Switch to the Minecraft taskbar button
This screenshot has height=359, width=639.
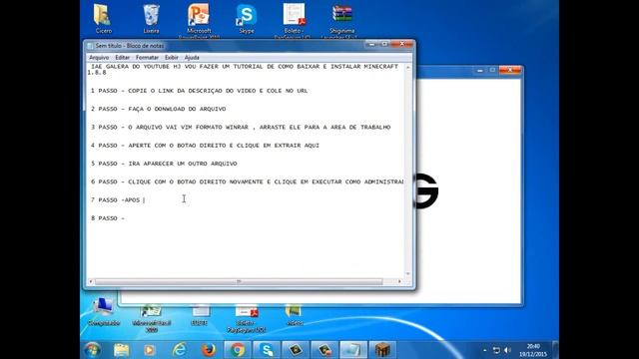(x=382, y=350)
